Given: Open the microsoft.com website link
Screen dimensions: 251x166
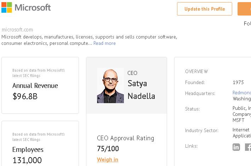Looking at the screenshot, I should click(17, 30).
